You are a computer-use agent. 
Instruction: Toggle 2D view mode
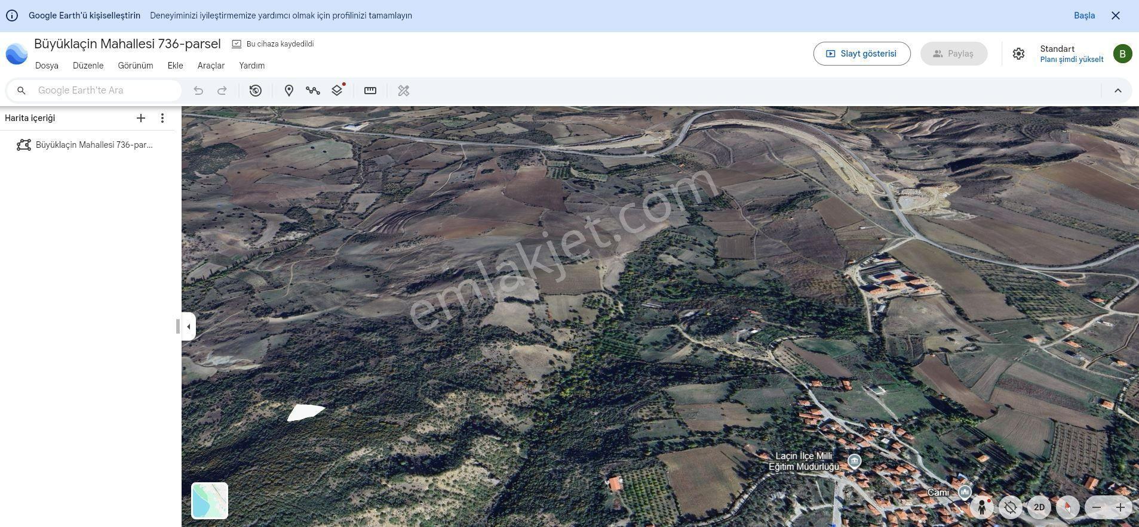pos(1039,507)
